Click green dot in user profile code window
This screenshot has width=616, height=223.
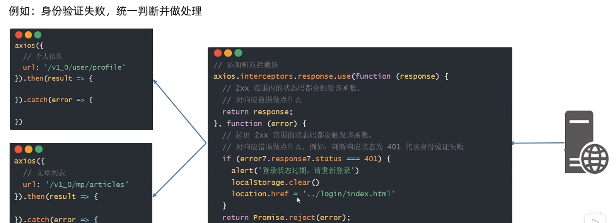38,35
